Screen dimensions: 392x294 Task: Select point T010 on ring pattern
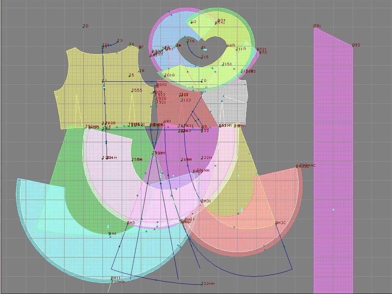click(165, 76)
